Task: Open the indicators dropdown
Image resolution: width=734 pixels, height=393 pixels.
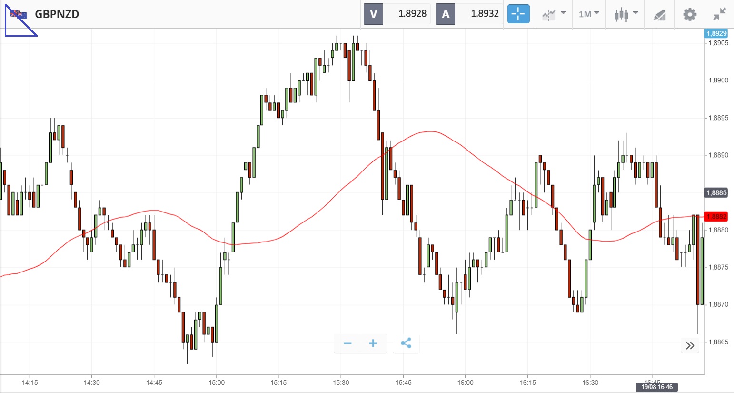Action: pos(554,14)
